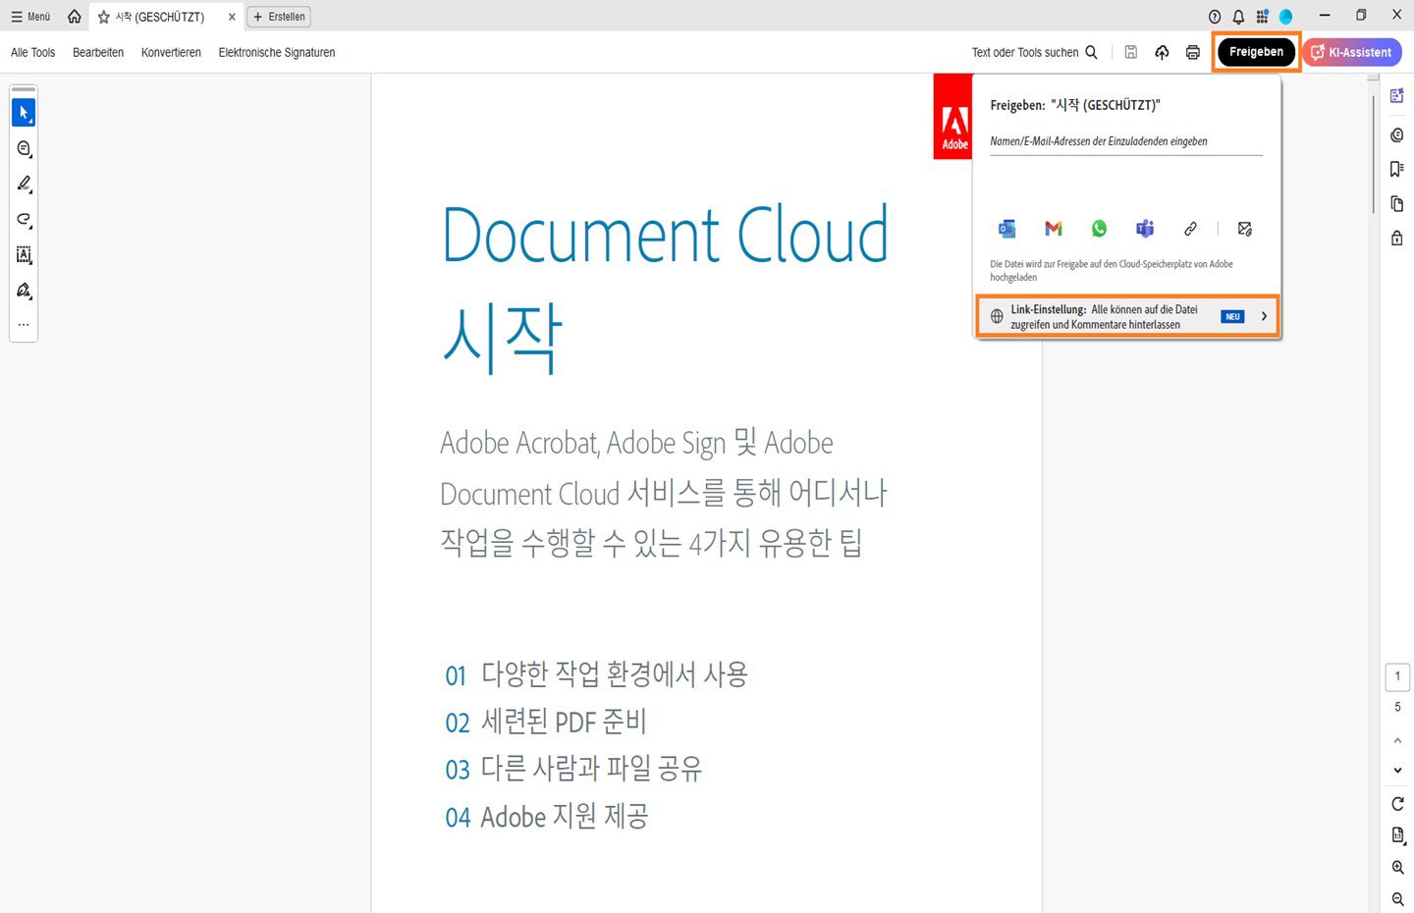Screen dimensions: 1414x913
Task: Open the Konvertieren menu
Action: 171,53
